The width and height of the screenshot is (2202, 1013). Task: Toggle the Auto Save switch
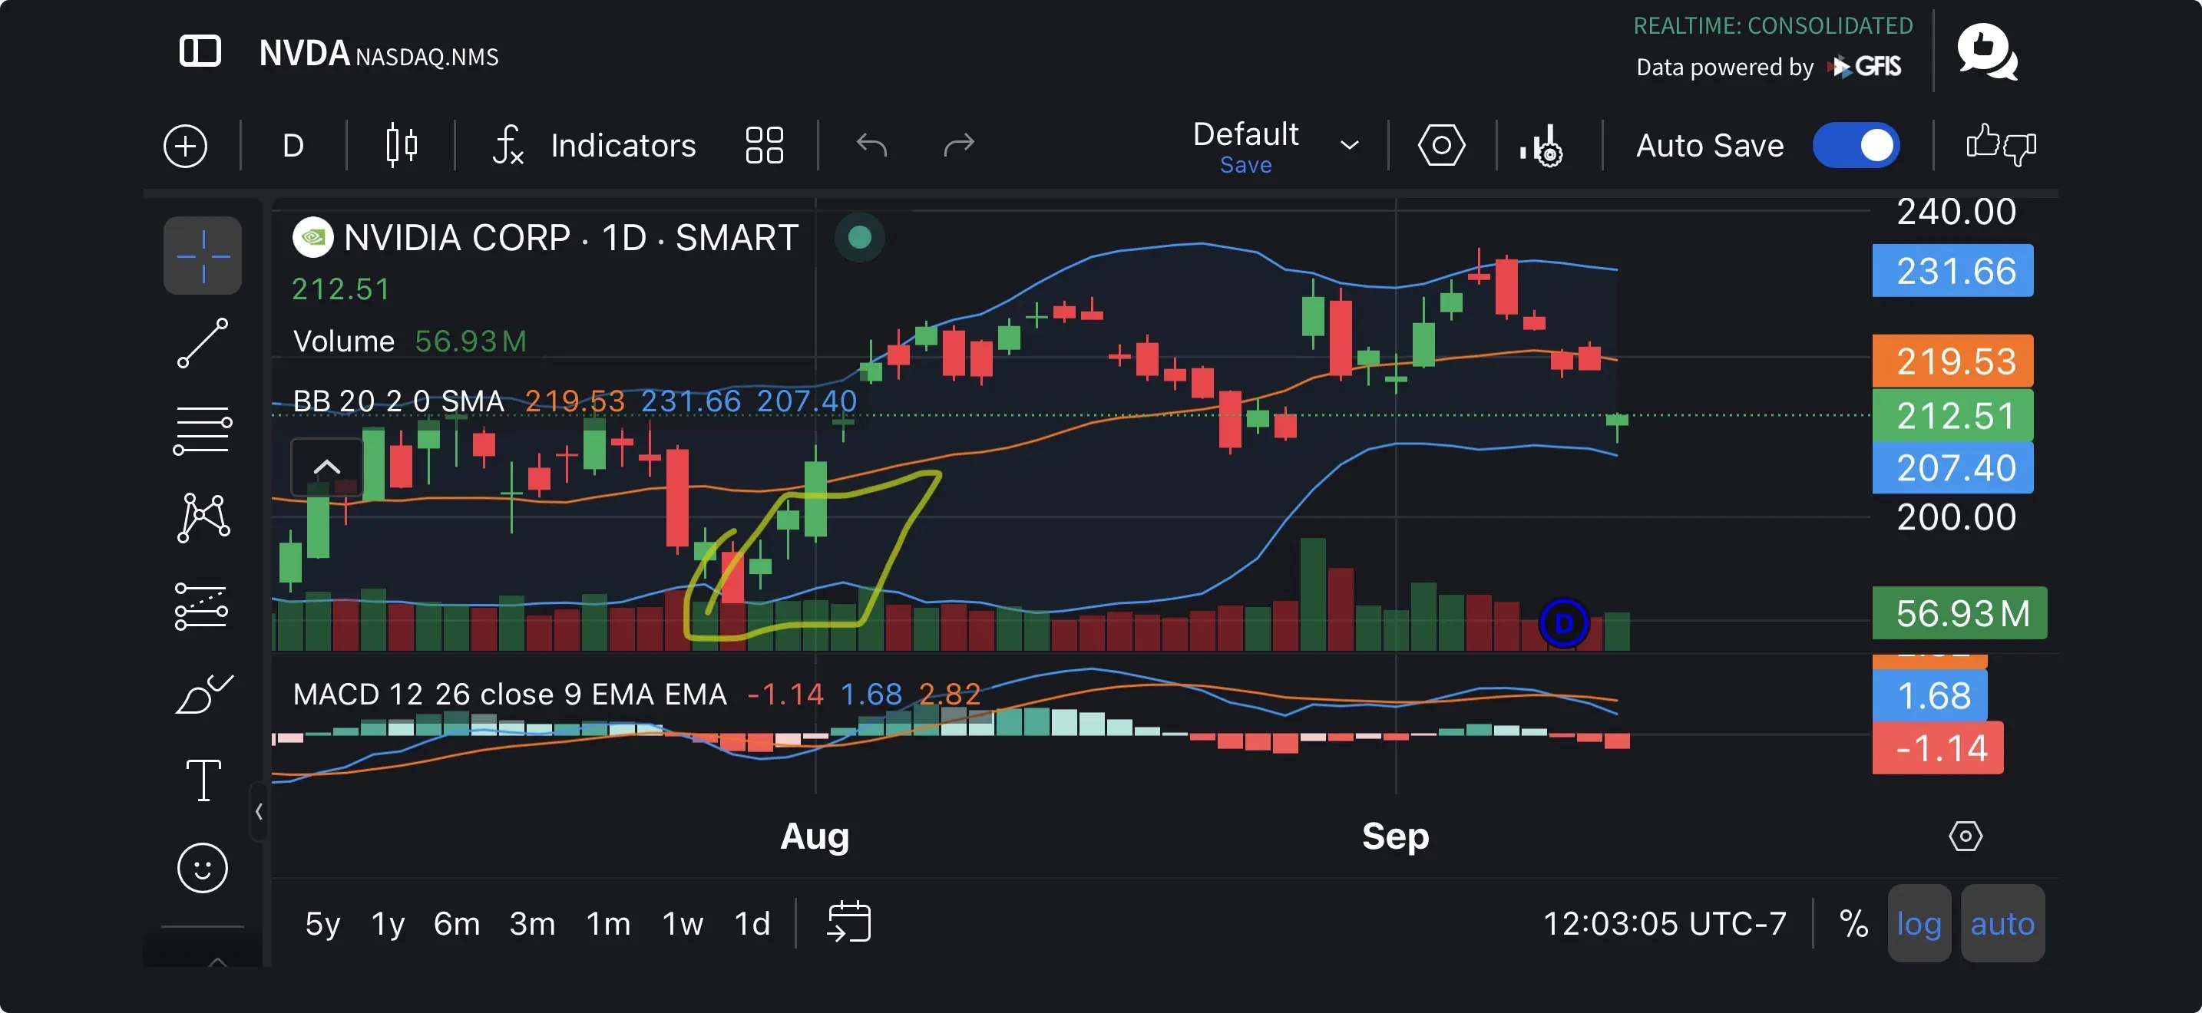(x=1856, y=145)
